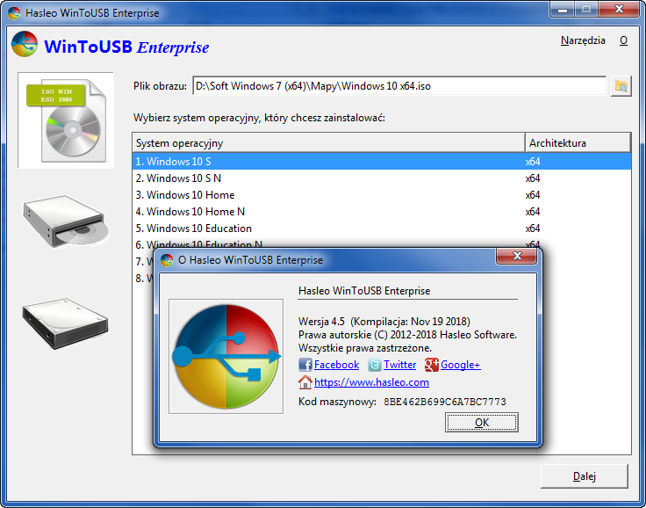Viewport: 646px width, 508px height.
Task: Click the WinToUSB logo in the header
Action: pyautogui.click(x=25, y=45)
